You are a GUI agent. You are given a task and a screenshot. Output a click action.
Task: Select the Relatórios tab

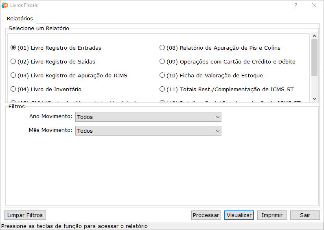tap(20, 19)
